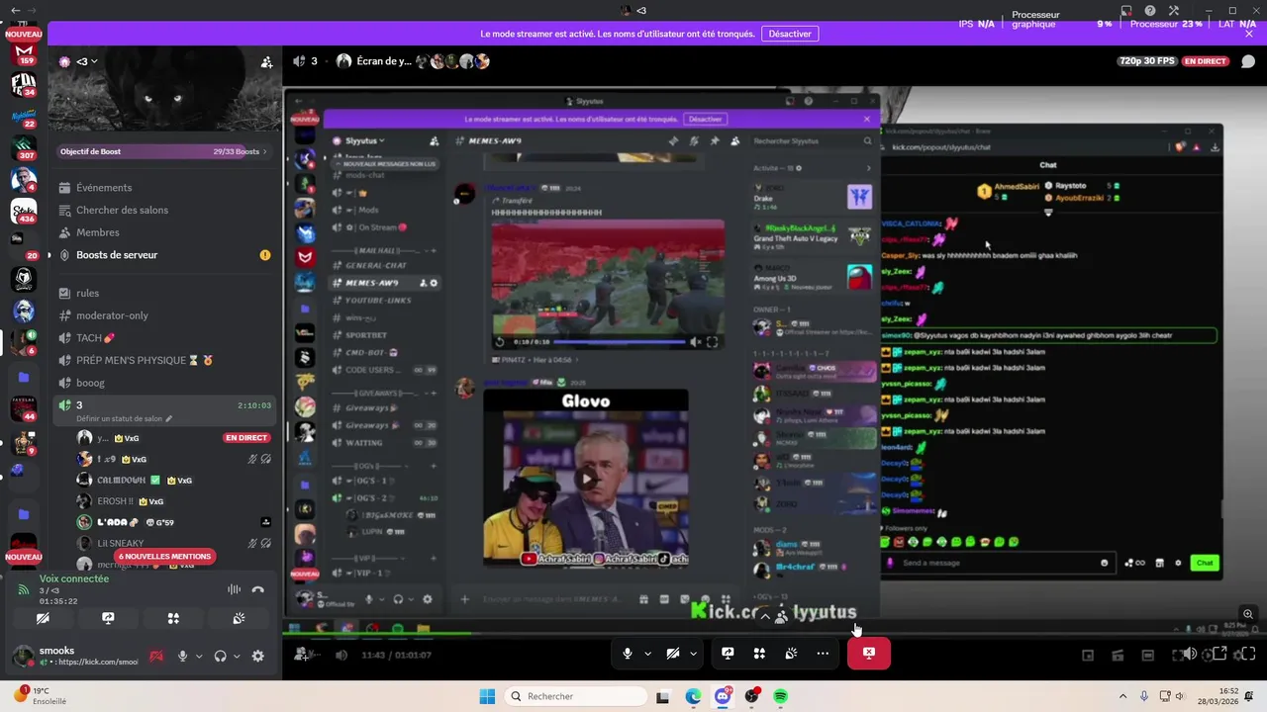Open microphone input options arrow in user panel

click(199, 656)
